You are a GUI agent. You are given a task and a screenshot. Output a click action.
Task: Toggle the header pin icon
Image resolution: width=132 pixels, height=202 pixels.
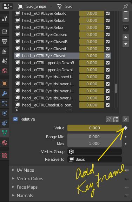click(x=126, y=6)
